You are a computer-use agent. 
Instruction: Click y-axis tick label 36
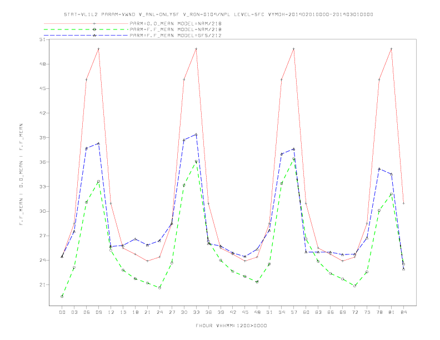coord(42,162)
